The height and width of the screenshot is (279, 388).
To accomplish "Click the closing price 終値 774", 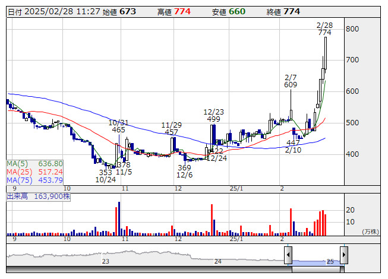I will pos(283,12).
